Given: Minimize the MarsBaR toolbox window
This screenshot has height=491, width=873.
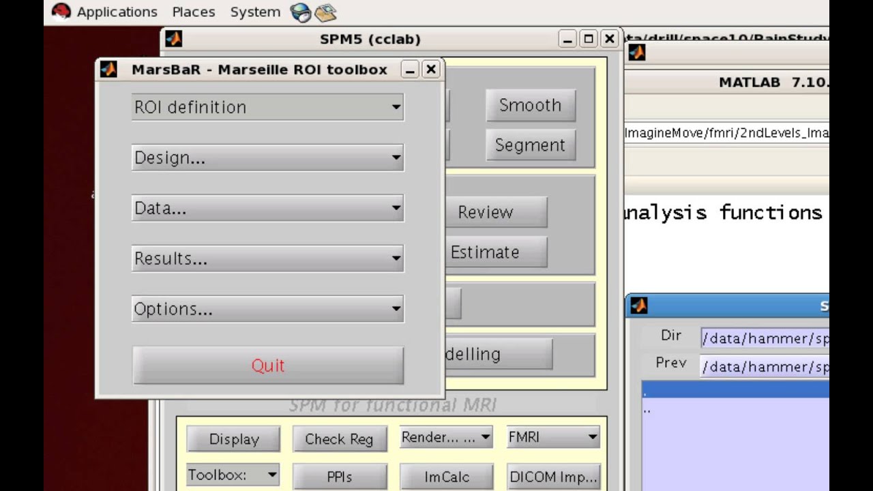Looking at the screenshot, I should pyautogui.click(x=410, y=70).
